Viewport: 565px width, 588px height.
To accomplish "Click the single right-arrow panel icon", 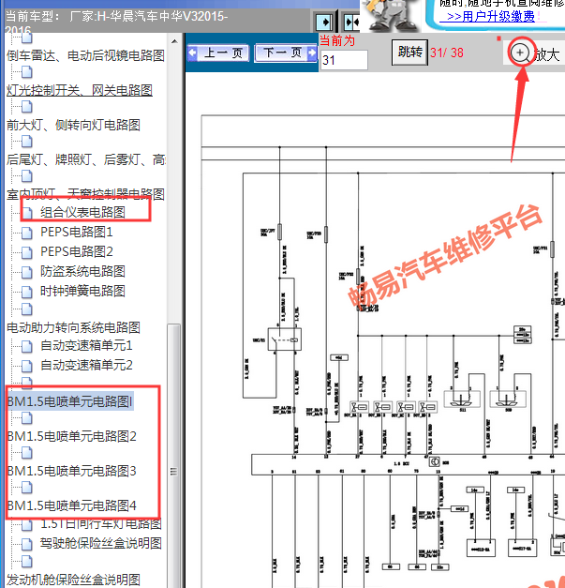I will (324, 23).
